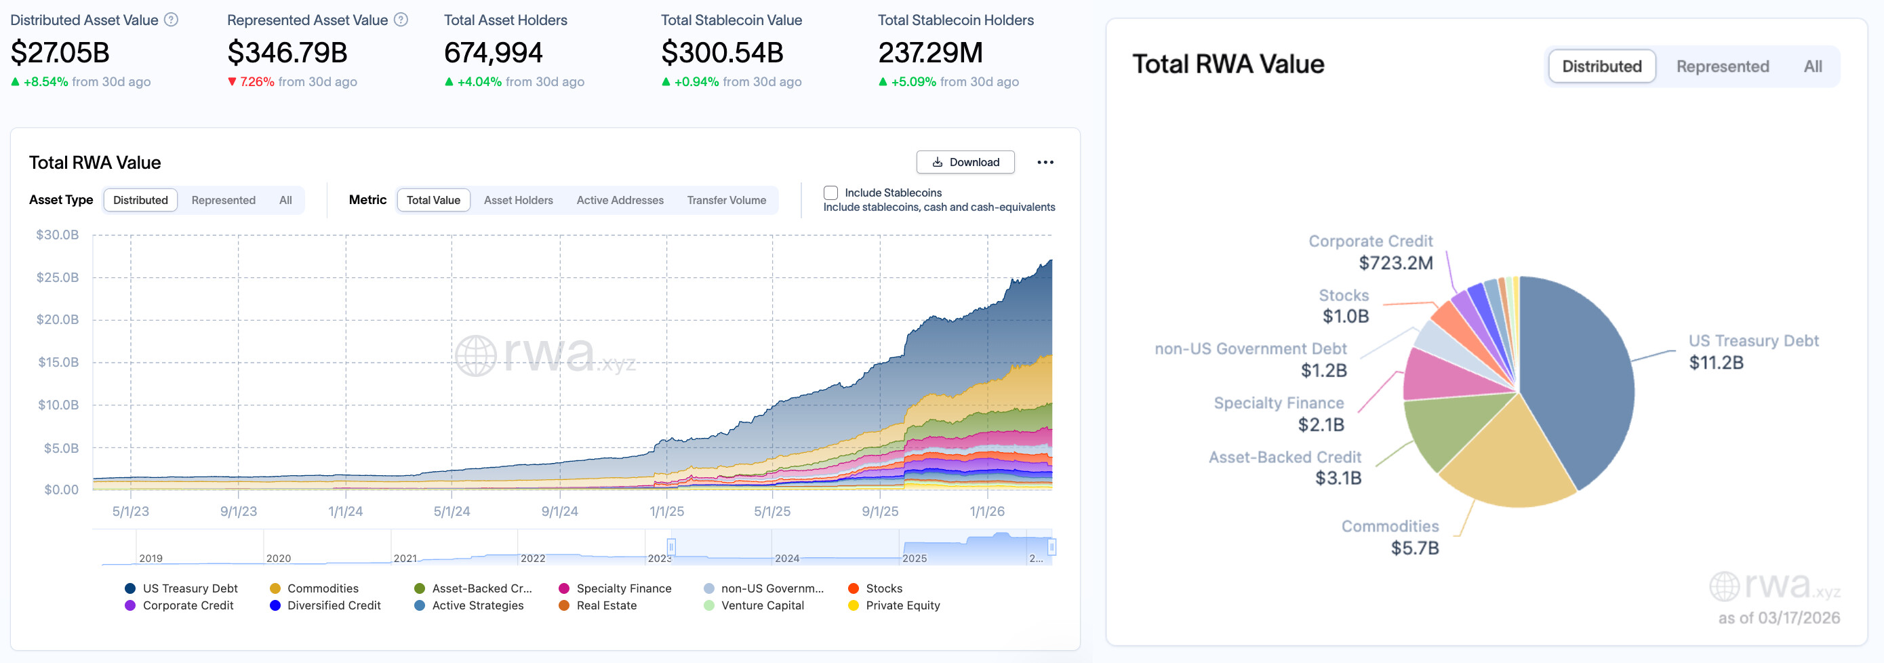Viewport: 1884px width, 663px height.
Task: Toggle the US Treasury Debt legend series
Action: pos(182,588)
